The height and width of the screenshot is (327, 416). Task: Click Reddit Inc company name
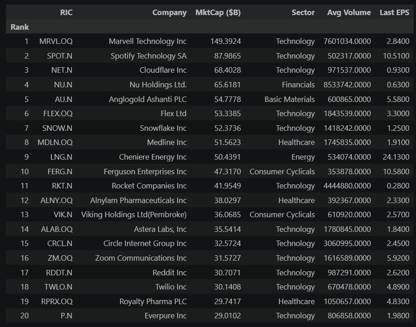pos(170,273)
